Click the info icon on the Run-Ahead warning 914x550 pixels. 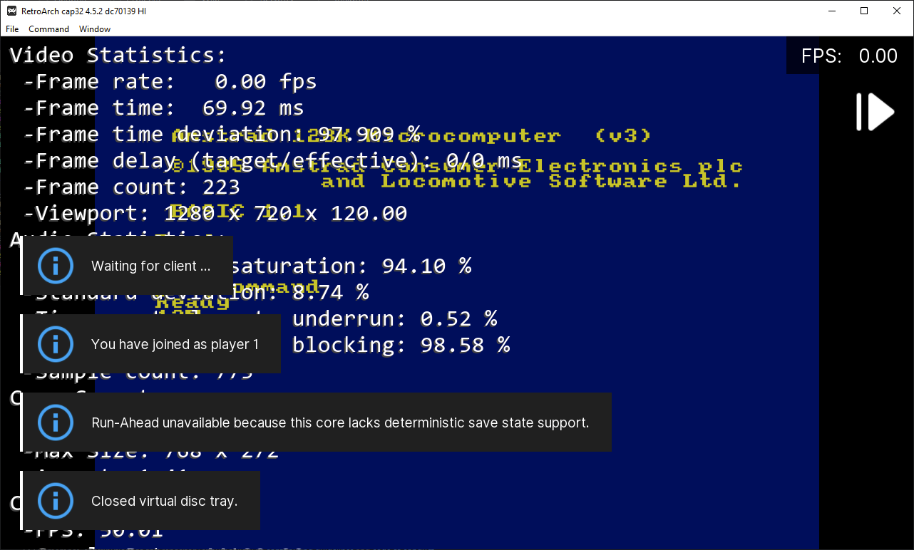pos(56,422)
